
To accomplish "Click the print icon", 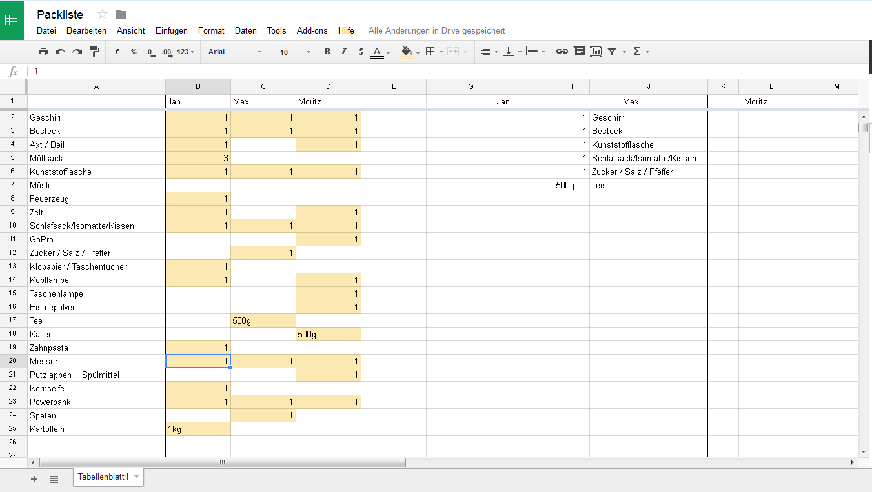I will [x=43, y=52].
